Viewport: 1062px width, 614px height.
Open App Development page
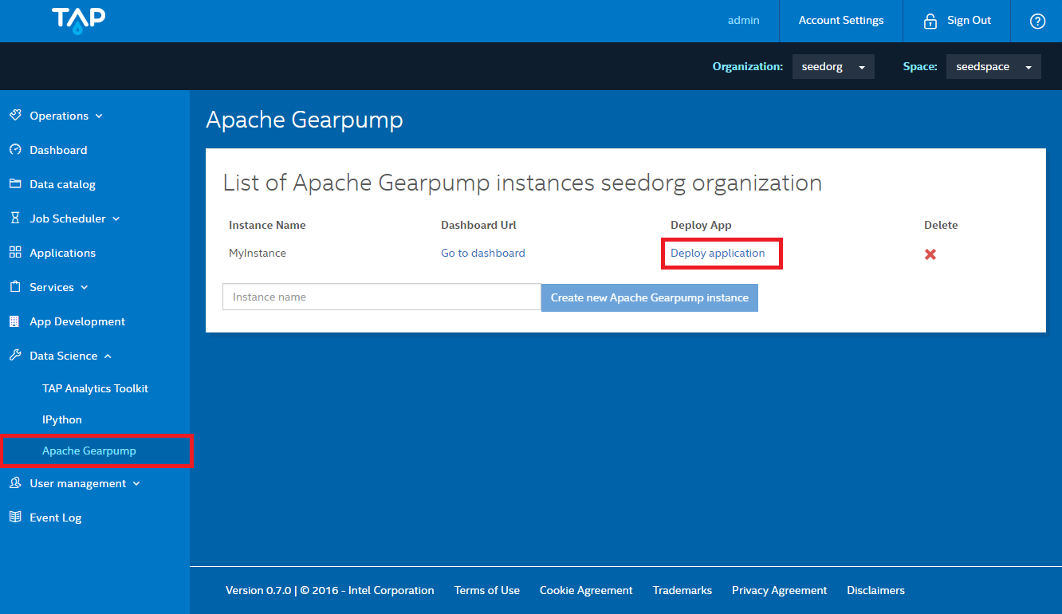click(77, 321)
